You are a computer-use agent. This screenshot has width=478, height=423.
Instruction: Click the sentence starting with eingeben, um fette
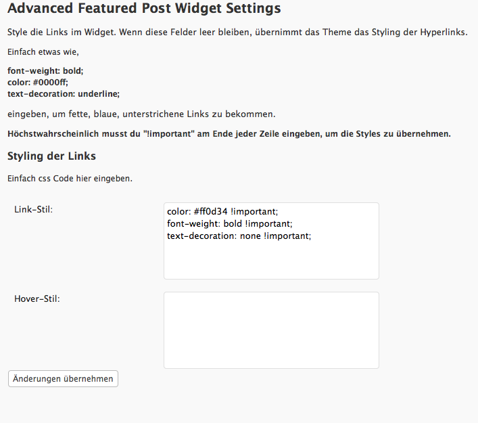[141, 113]
